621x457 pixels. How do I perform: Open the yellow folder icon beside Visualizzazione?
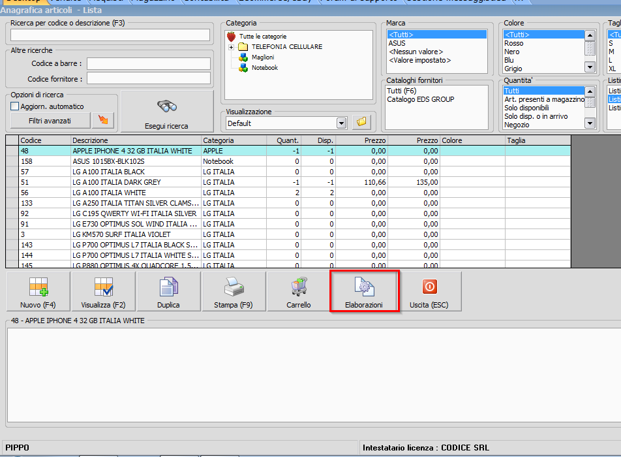pos(361,123)
